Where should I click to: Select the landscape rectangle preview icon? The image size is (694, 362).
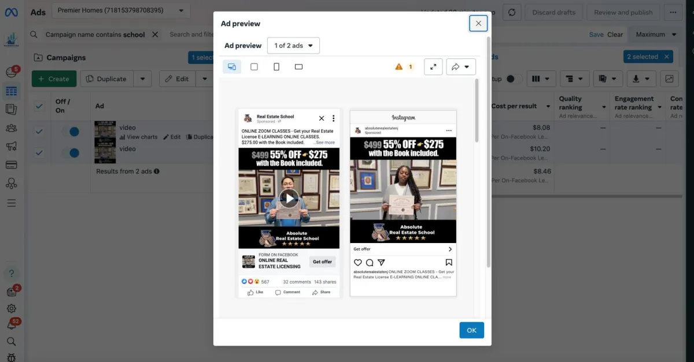tap(298, 67)
